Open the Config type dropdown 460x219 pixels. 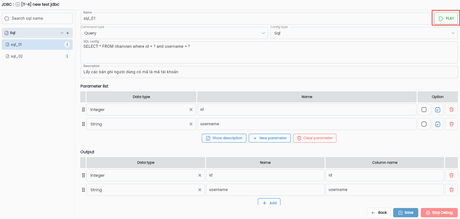tap(364, 33)
